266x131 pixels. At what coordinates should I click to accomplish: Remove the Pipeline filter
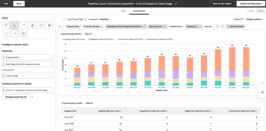201,26
